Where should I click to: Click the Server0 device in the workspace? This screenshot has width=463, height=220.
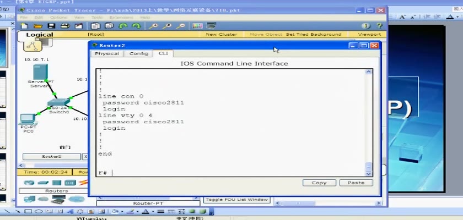coord(41,72)
